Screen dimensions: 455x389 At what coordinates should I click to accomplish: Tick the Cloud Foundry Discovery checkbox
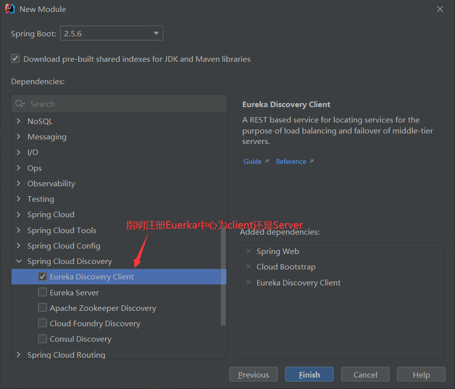pyautogui.click(x=42, y=323)
